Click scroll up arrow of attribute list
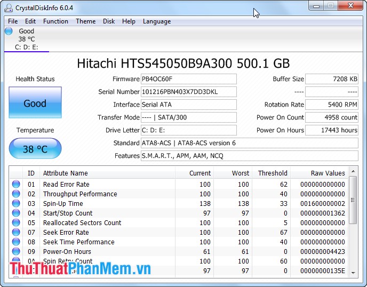Screen dimensions: 367x287 pyautogui.click(x=353, y=171)
